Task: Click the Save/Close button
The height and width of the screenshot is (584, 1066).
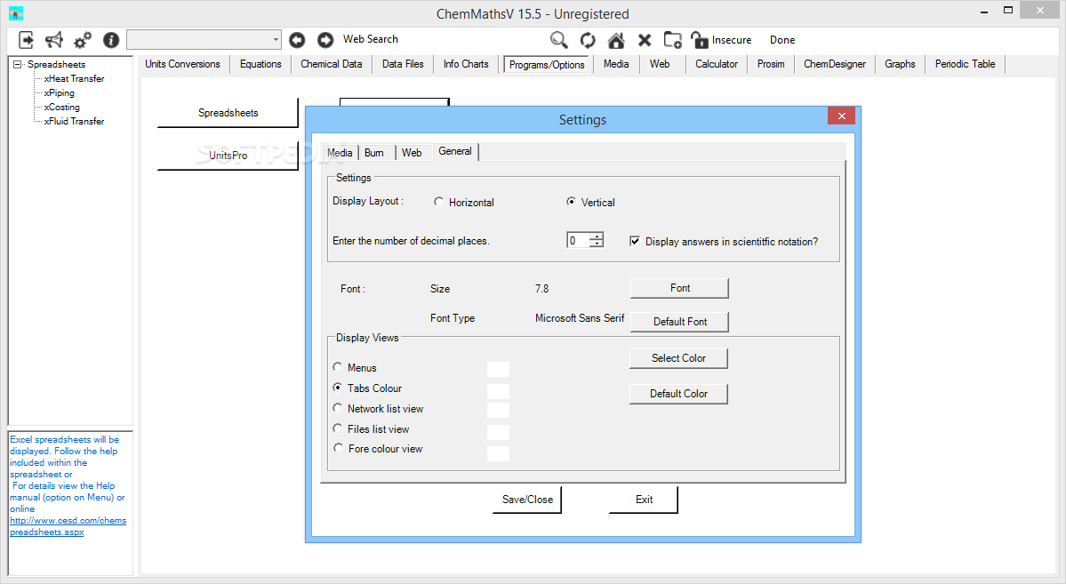Action: [527, 500]
